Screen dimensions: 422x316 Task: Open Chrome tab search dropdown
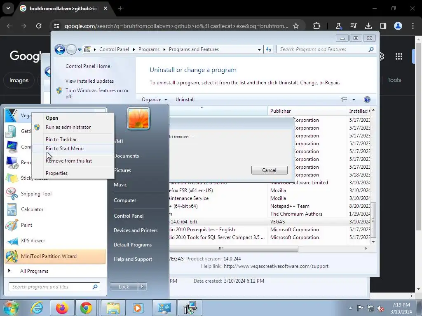8,8
